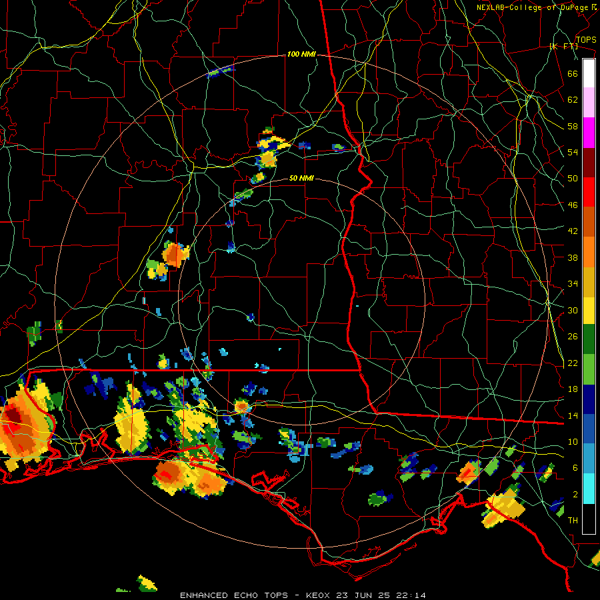Screen dimensions: 600x600
Task: Pick the light green color scale segment
Action: [589, 369]
